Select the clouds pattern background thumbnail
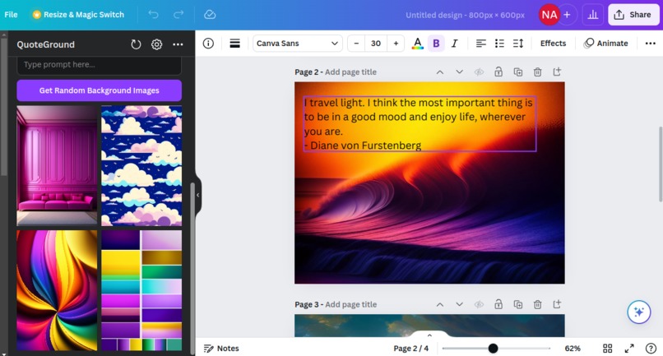The width and height of the screenshot is (663, 356). pos(141,165)
